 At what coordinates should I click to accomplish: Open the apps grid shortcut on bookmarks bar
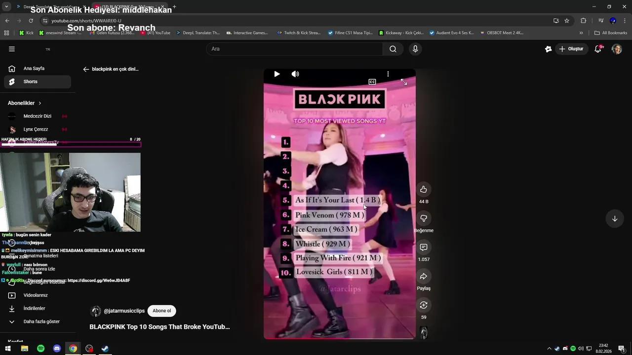[x=6, y=33]
